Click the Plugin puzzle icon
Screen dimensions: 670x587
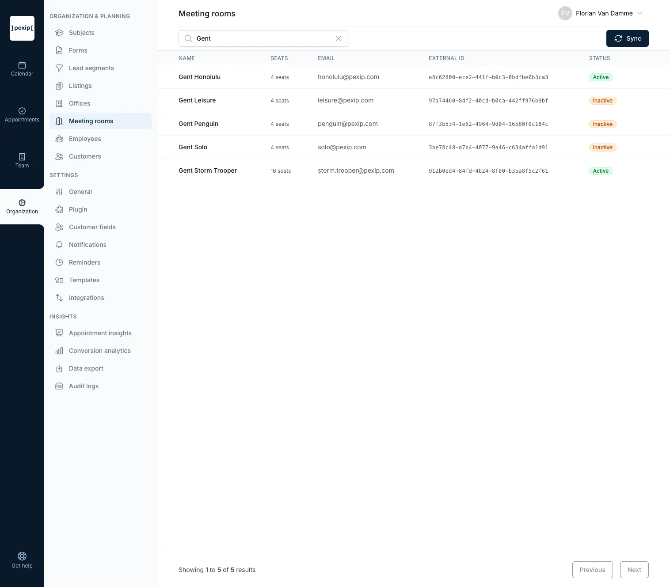tap(59, 209)
